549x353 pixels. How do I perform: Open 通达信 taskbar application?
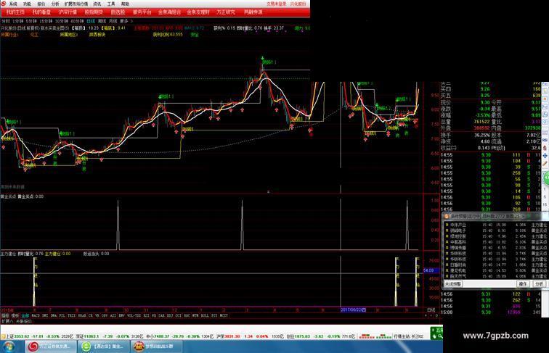[x=102, y=346]
